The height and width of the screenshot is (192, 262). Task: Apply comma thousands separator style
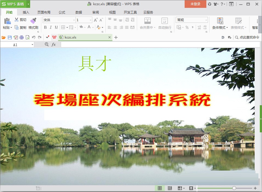click(x=193, y=27)
